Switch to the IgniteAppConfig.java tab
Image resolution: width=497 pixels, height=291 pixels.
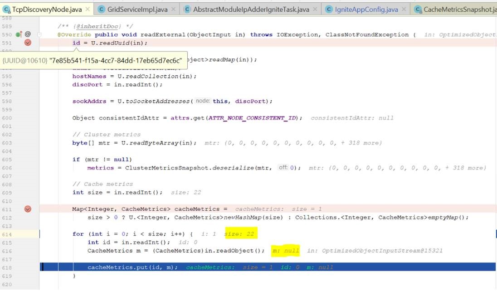coord(366,9)
